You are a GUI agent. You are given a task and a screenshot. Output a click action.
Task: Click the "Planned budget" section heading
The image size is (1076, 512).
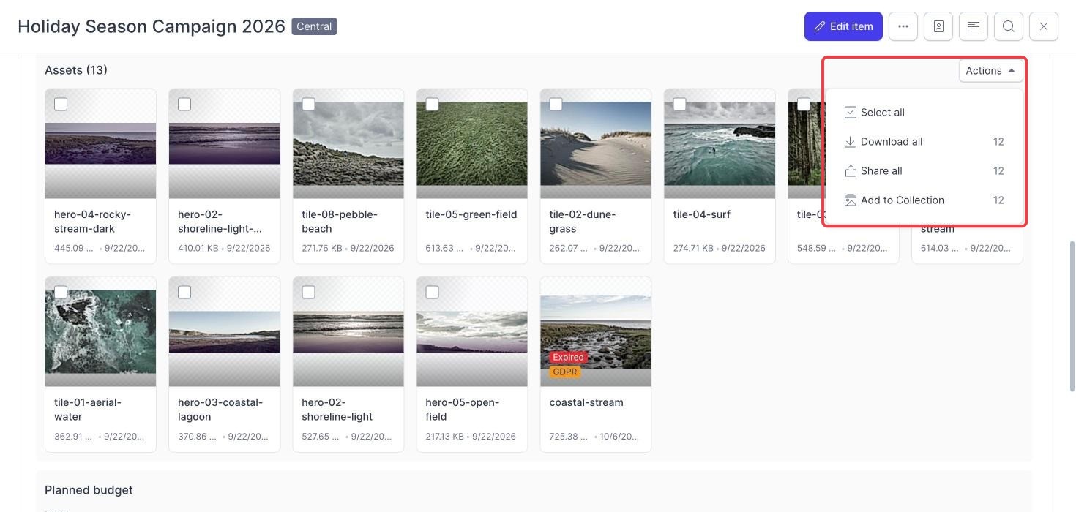point(89,490)
